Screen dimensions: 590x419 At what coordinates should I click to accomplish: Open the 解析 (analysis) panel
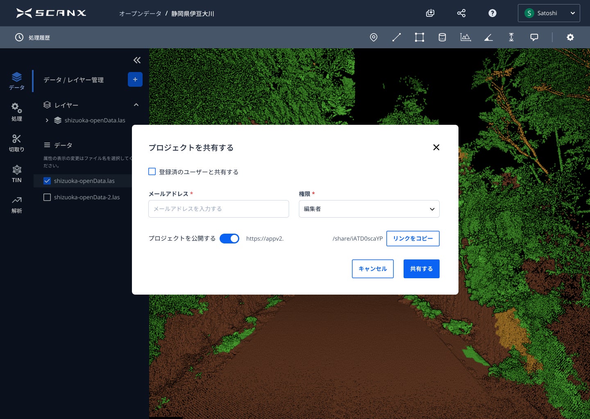click(17, 204)
